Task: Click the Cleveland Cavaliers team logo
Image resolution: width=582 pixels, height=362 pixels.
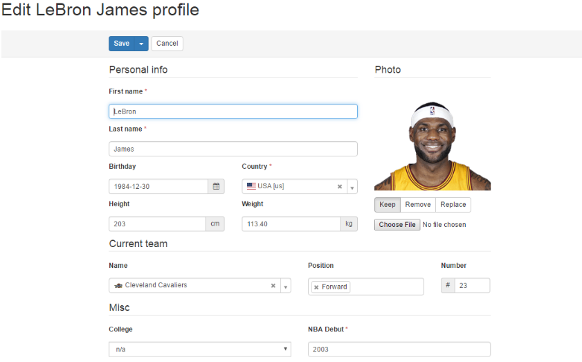Action: click(118, 285)
